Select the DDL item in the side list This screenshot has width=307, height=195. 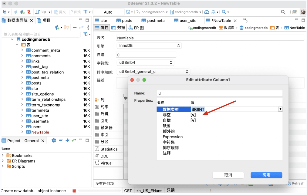click(104, 156)
